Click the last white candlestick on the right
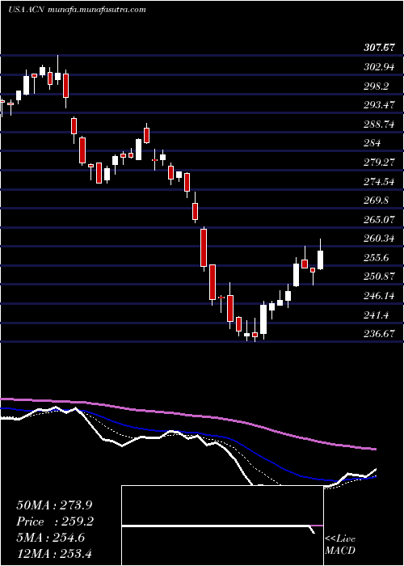Screen dimensions: 404x566 point(320,260)
